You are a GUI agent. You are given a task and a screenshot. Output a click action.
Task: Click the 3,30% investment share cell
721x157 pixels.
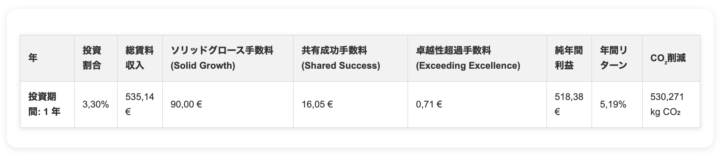click(96, 105)
